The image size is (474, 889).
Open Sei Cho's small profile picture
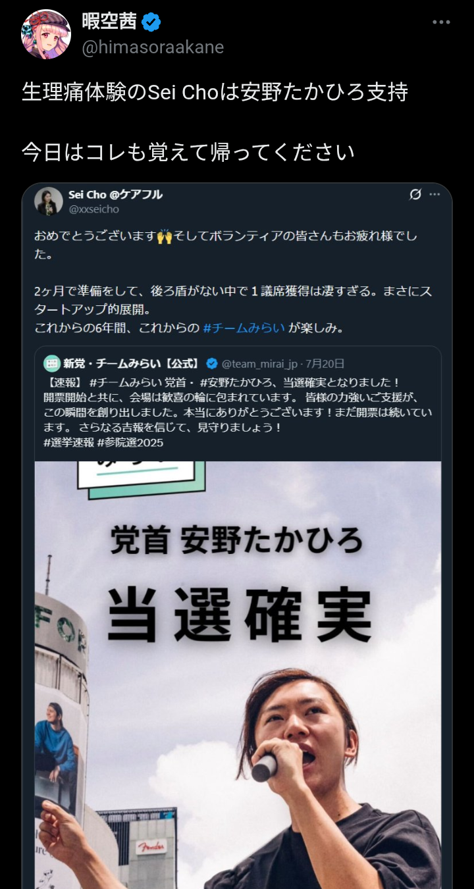(x=49, y=202)
